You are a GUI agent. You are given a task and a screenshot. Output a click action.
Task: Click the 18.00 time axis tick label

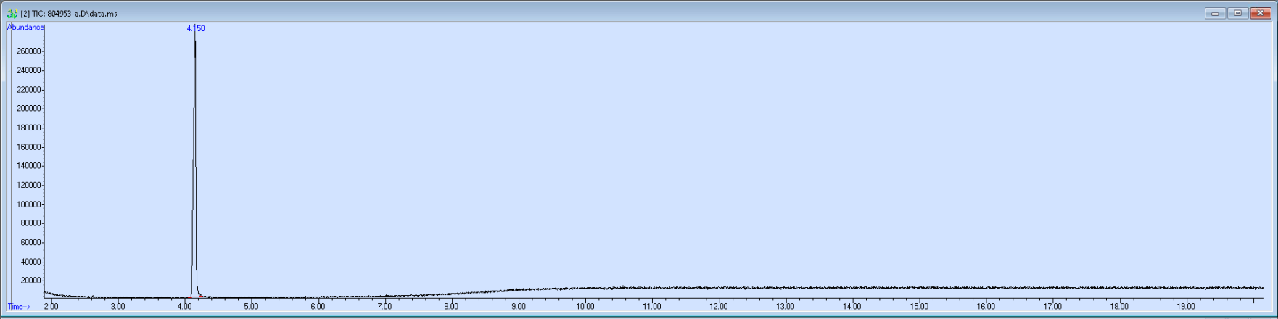click(1119, 307)
